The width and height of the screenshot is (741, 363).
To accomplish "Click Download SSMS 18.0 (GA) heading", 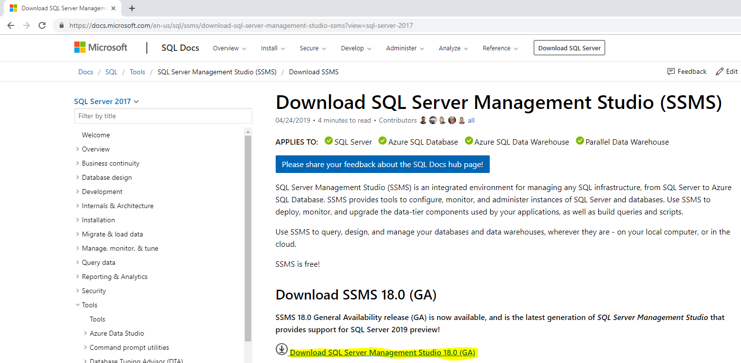I will coord(356,295).
